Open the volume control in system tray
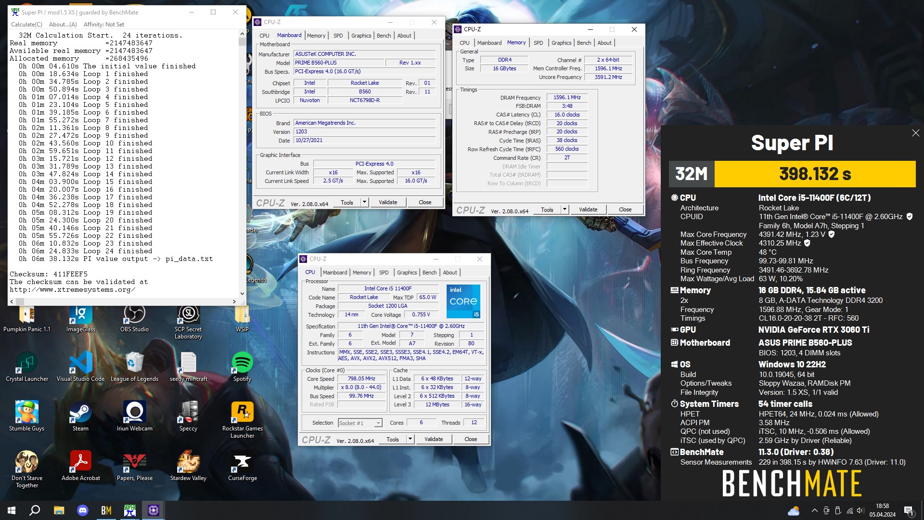The image size is (924, 520). (x=860, y=510)
